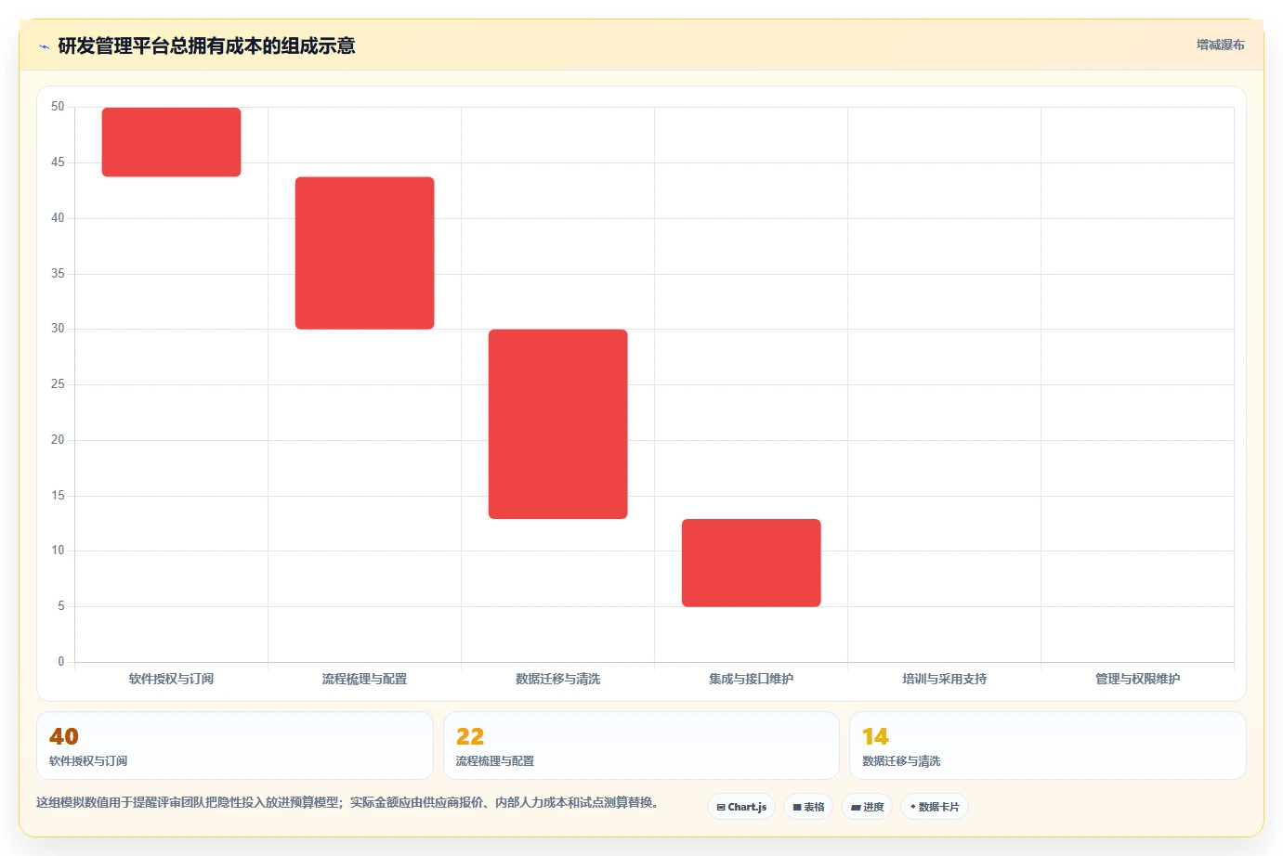The image size is (1283, 856).
Task: Click the chart title 研发管理平台总拥有成本的组成示意
Action: coord(206,45)
